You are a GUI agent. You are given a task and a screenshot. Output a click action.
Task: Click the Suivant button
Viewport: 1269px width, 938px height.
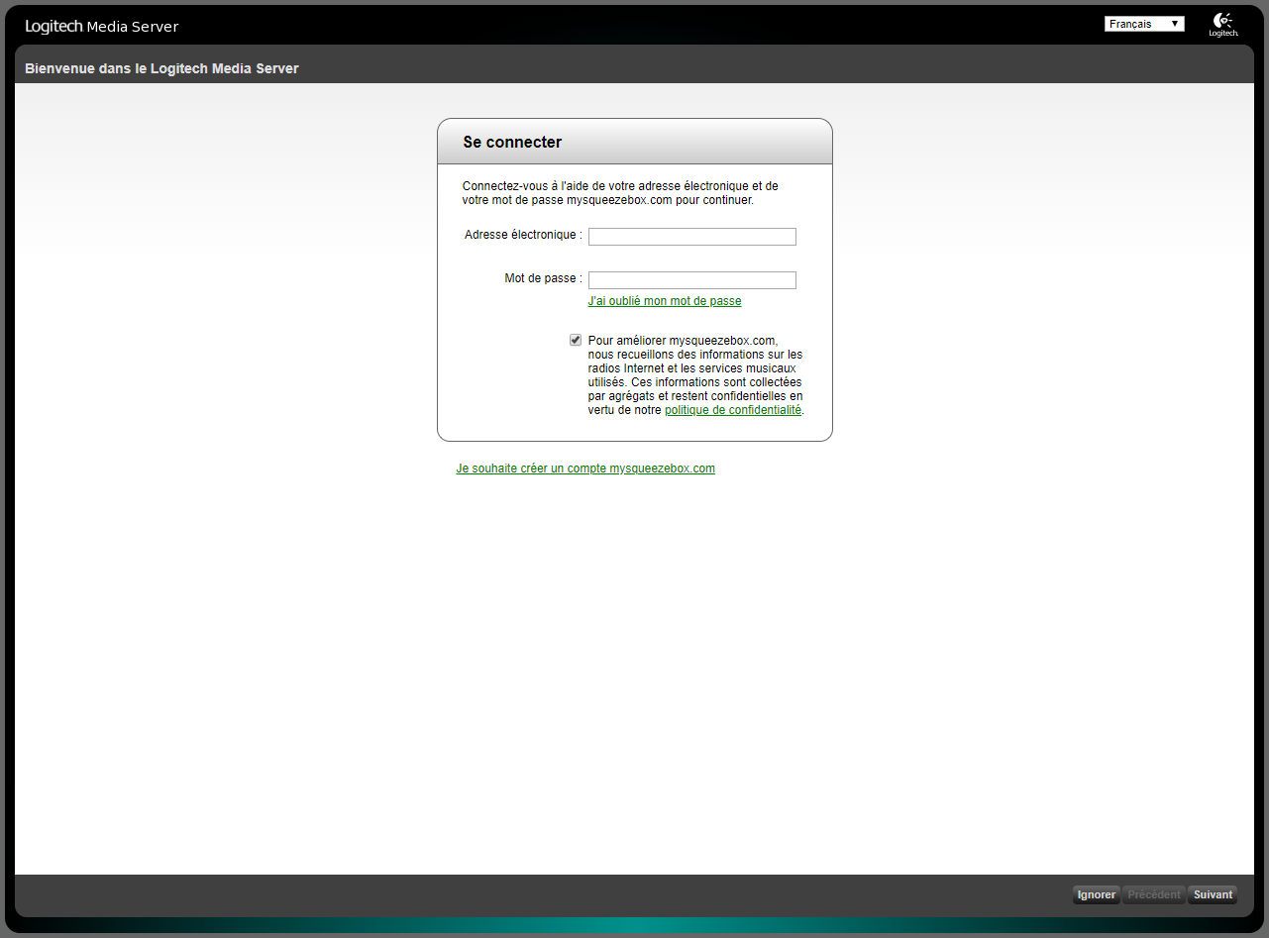coord(1213,895)
